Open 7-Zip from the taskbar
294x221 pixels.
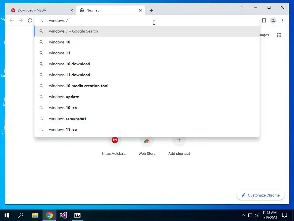(78, 215)
